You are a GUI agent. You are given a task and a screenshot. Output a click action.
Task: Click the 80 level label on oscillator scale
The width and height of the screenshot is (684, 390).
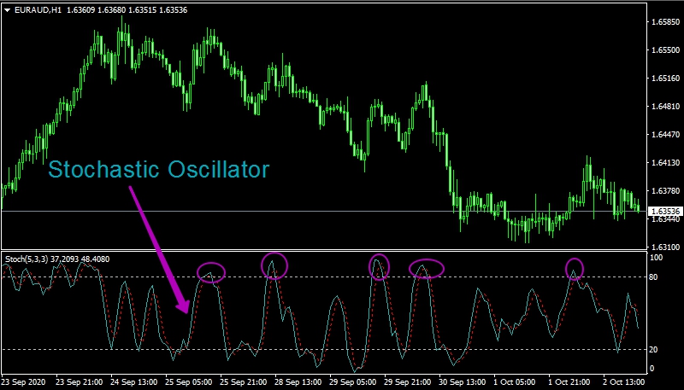655,276
